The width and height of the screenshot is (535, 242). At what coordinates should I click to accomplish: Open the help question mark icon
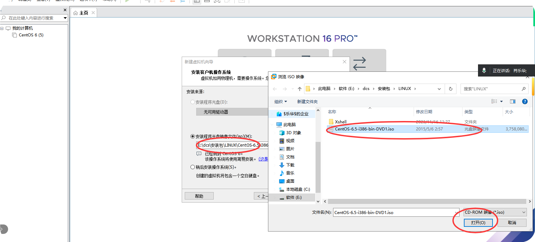coord(525,101)
